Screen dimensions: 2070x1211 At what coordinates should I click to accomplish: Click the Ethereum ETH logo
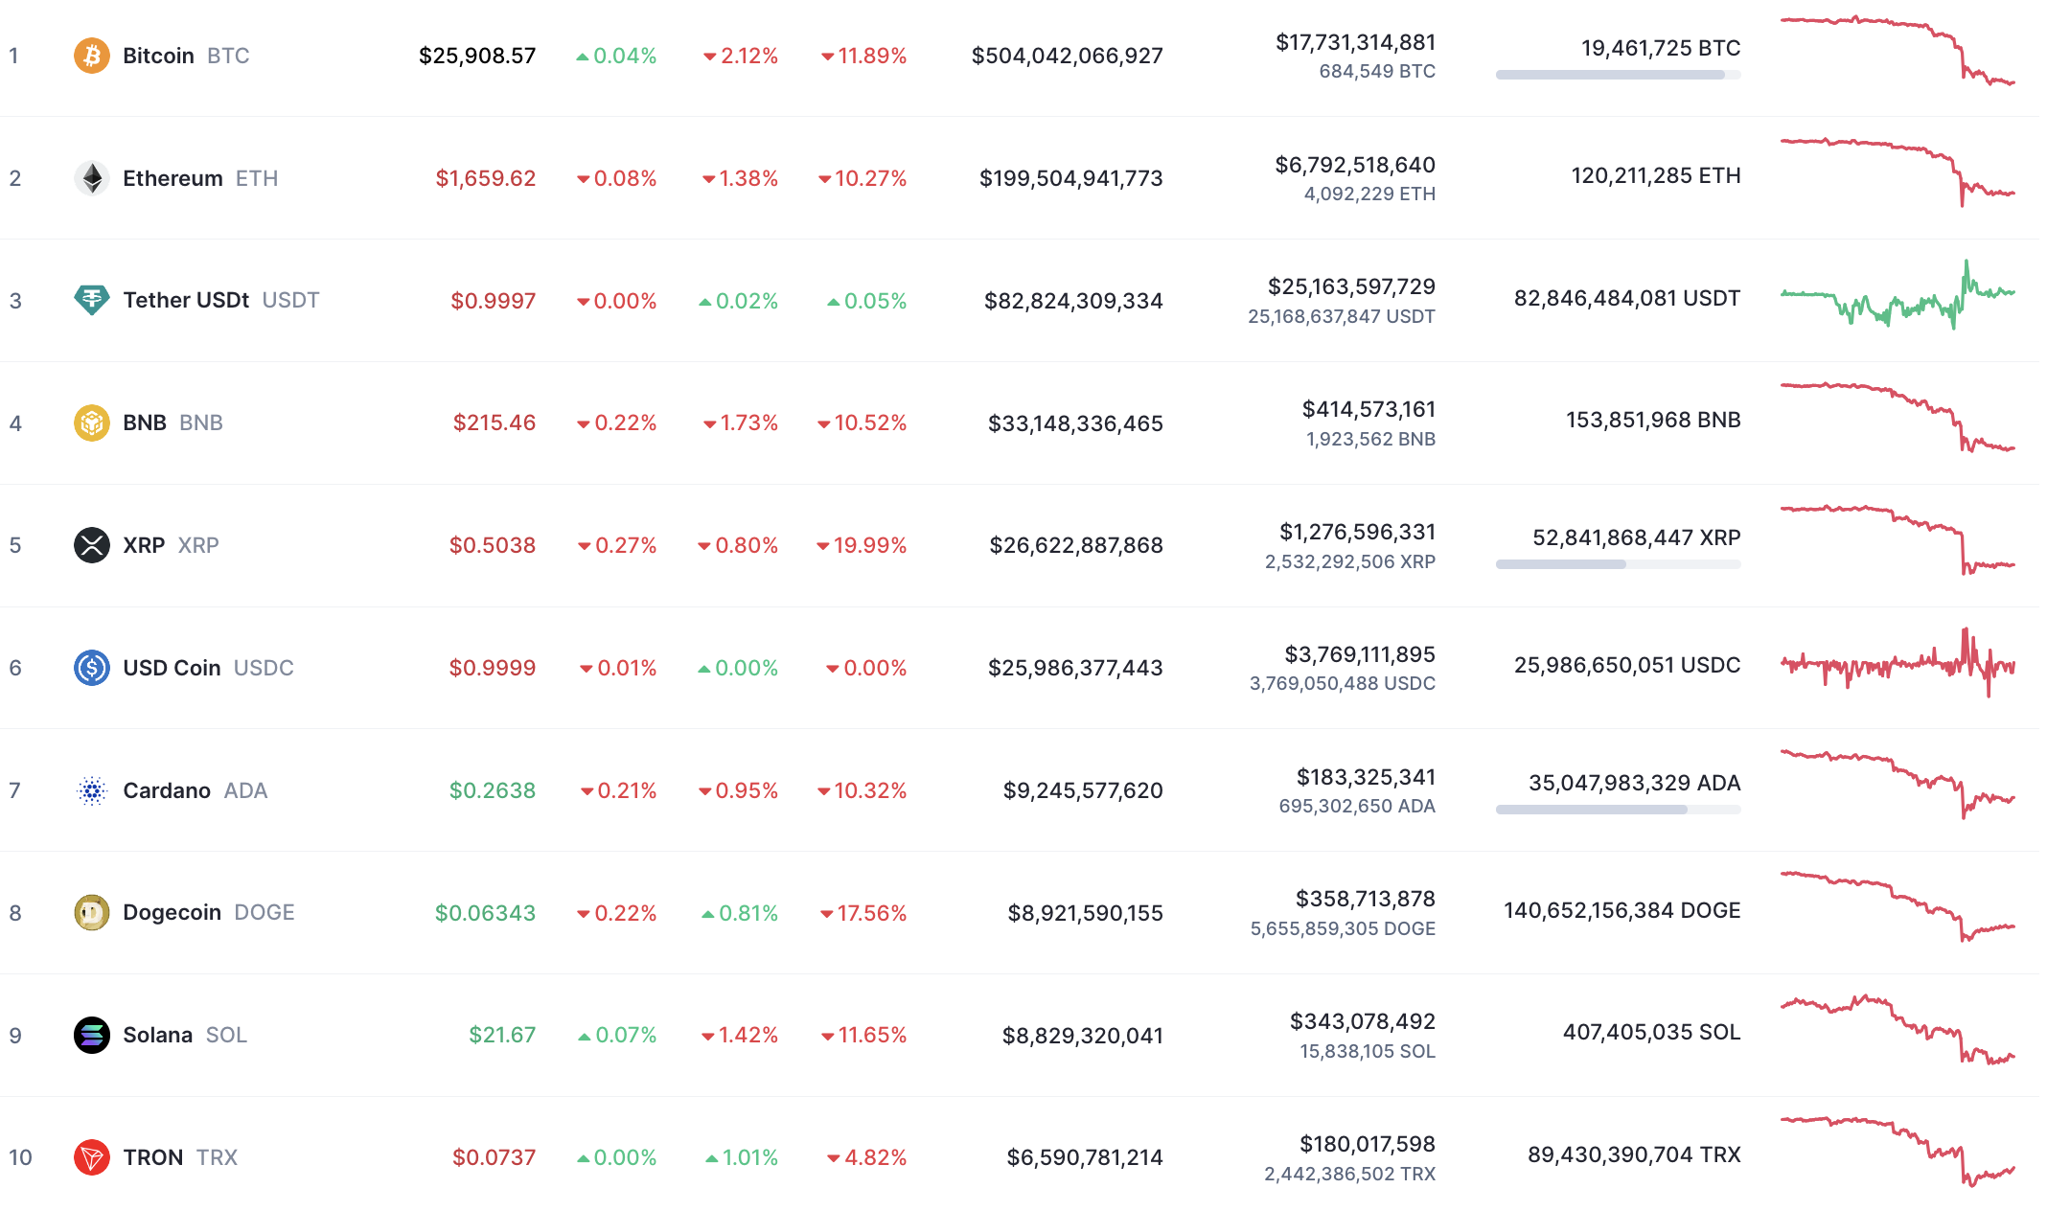click(x=91, y=177)
